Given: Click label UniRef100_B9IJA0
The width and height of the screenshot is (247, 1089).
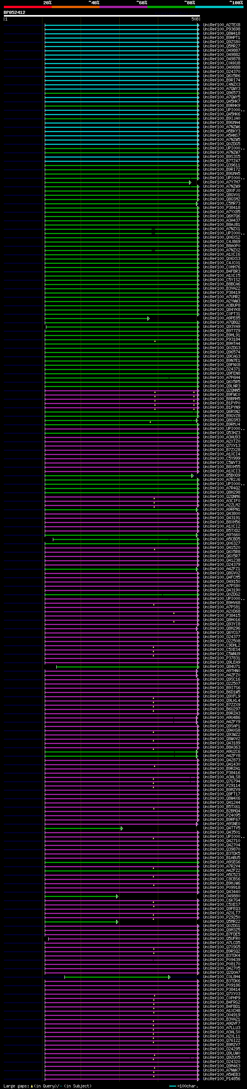Looking at the screenshot, I should [221, 118].
